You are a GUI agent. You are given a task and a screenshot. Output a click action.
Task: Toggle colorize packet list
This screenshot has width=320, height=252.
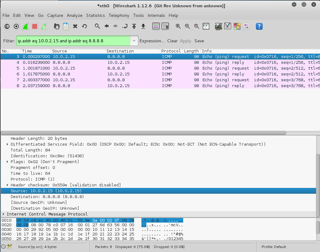(156, 26)
